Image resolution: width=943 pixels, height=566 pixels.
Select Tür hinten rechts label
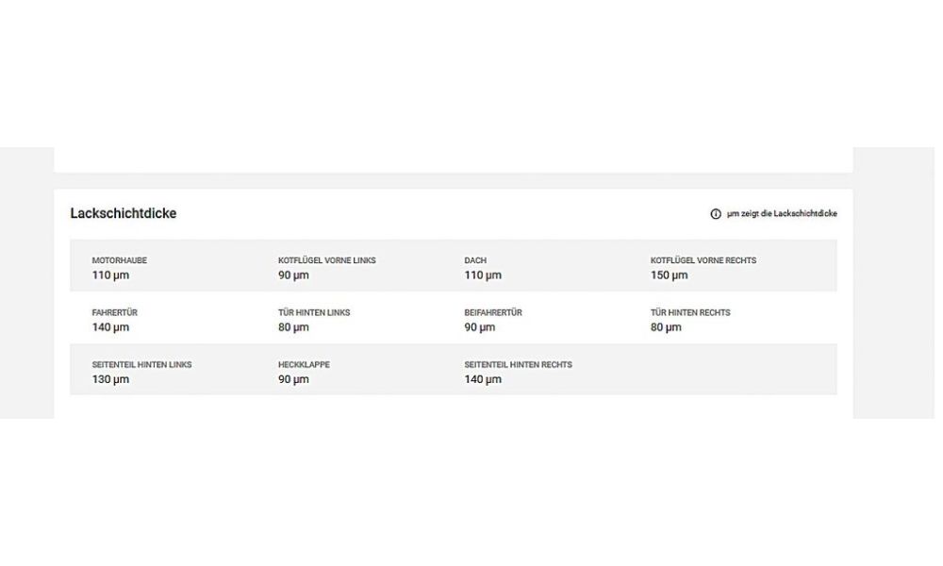(690, 313)
